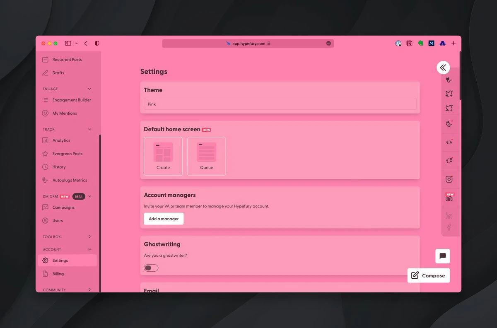Open the Theme dropdown showing Pink

click(280, 104)
